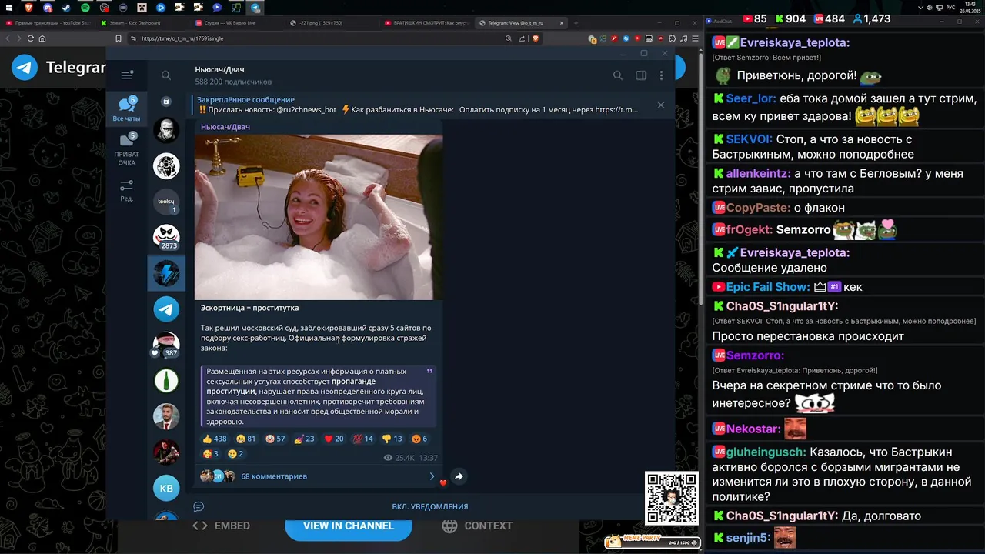Click the Telegram logo on the web page
Viewport: 985px width, 554px height.
[x=25, y=68]
